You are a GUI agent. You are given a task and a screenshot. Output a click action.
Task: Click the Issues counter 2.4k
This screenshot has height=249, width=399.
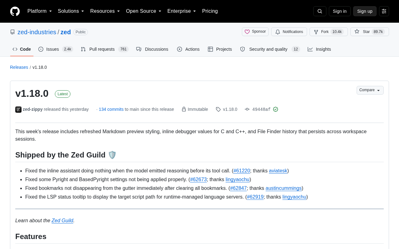click(67, 49)
